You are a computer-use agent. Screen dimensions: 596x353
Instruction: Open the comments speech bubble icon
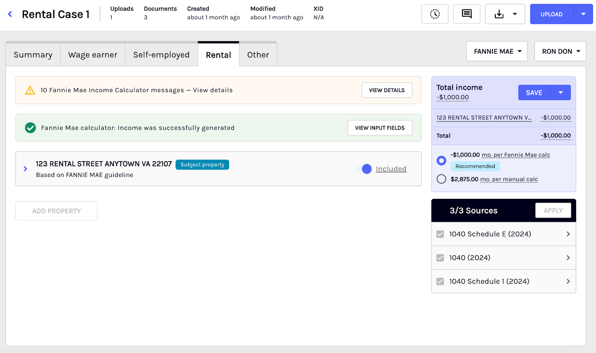pyautogui.click(x=467, y=14)
